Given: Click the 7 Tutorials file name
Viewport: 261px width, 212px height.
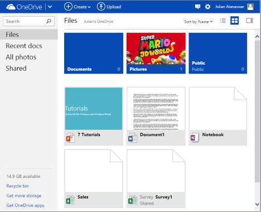Looking at the screenshot, I should [x=89, y=134].
